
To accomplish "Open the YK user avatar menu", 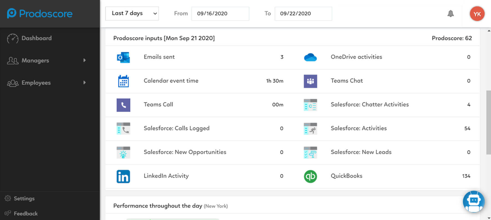I will click(477, 14).
